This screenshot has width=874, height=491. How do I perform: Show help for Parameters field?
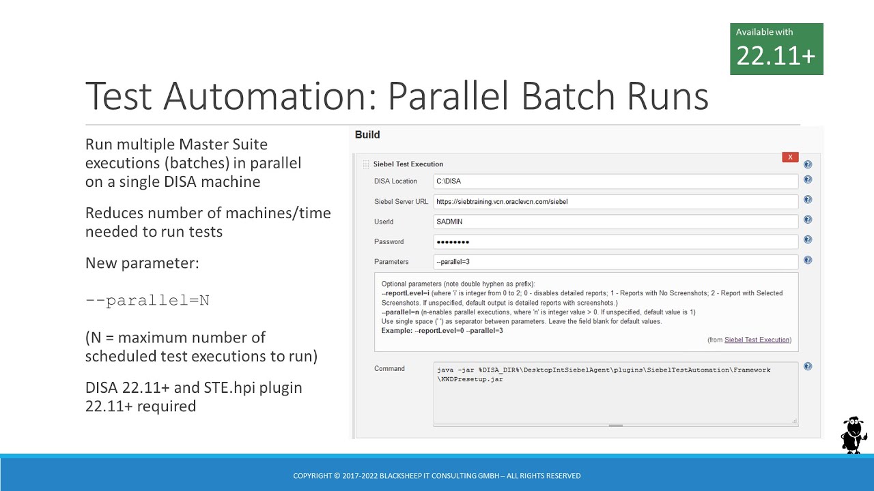[x=808, y=260]
